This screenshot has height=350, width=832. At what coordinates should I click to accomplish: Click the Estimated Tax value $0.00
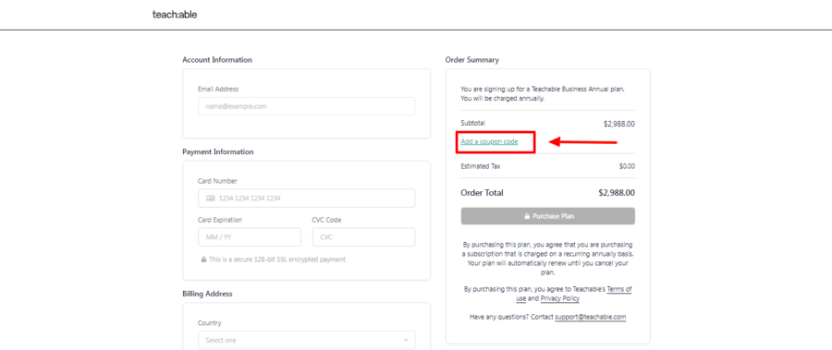627,166
